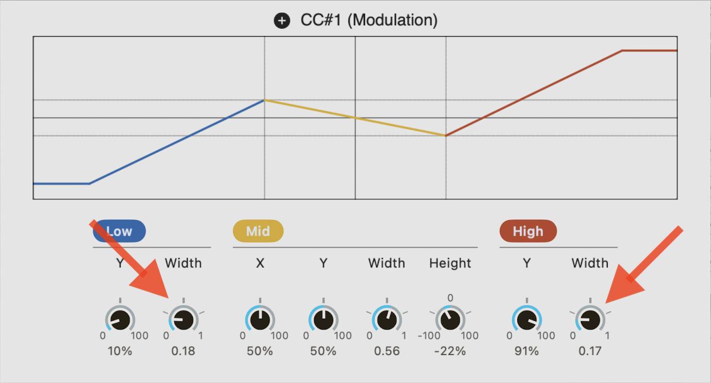Click the Mid Y knob
711x383 pixels.
pyautogui.click(x=323, y=320)
